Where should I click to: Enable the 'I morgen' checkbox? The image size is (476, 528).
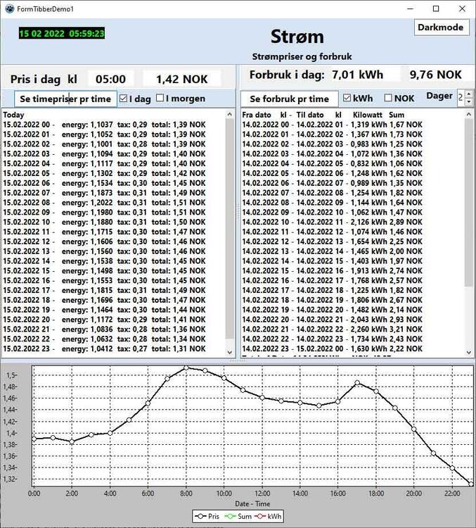click(160, 99)
